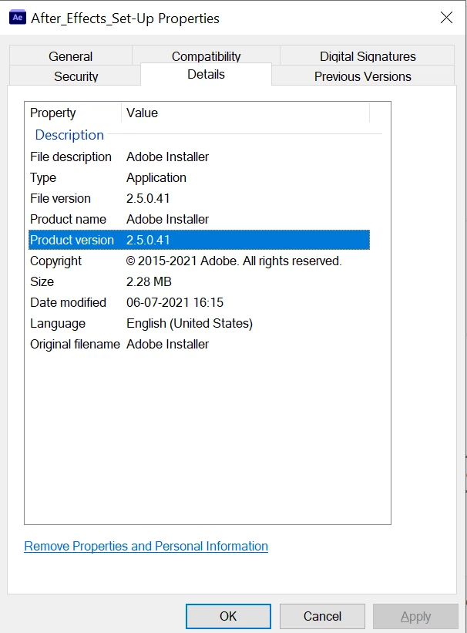Click the After Effects Ae icon in title bar
The height and width of the screenshot is (633, 467).
[x=18, y=18]
